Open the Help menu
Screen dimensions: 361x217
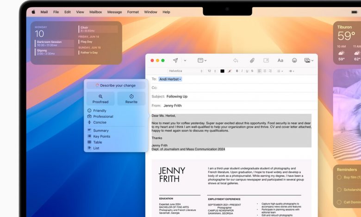166,12
